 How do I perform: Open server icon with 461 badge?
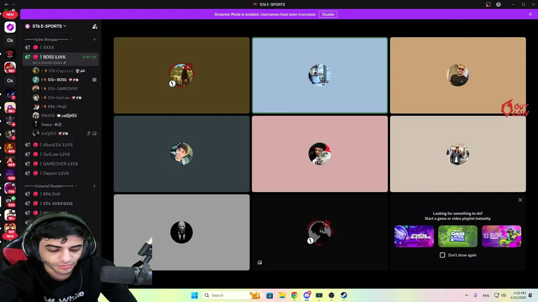coord(10,67)
